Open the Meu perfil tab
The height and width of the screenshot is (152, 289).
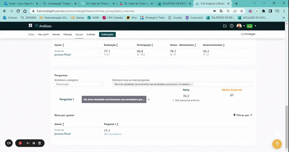click(43, 34)
